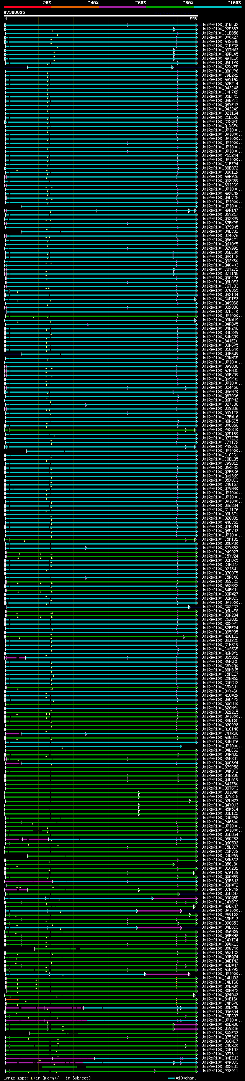Open hit UniRef100_C1E856
This screenshot has height=1081, width=245.
coord(220,33)
